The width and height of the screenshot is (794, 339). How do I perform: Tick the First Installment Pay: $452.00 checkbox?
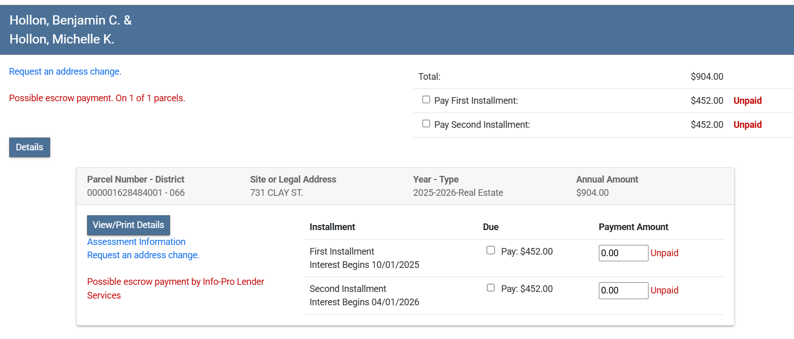pos(491,251)
